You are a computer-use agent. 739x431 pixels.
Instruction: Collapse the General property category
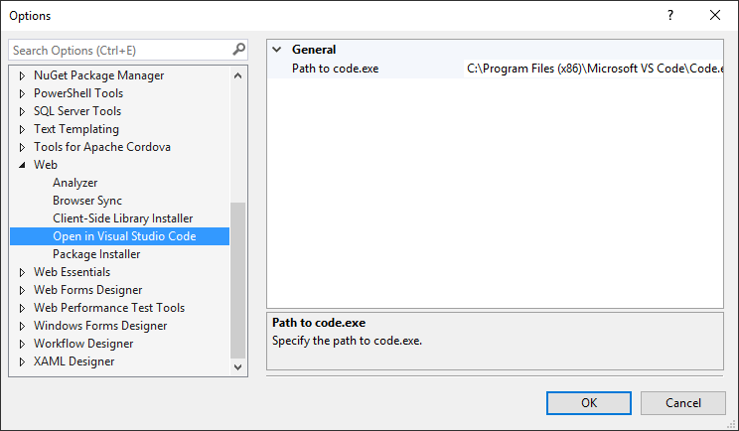[x=277, y=50]
